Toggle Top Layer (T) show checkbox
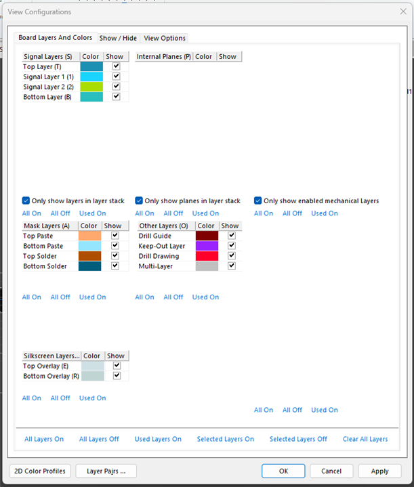The image size is (414, 487). coord(117,66)
